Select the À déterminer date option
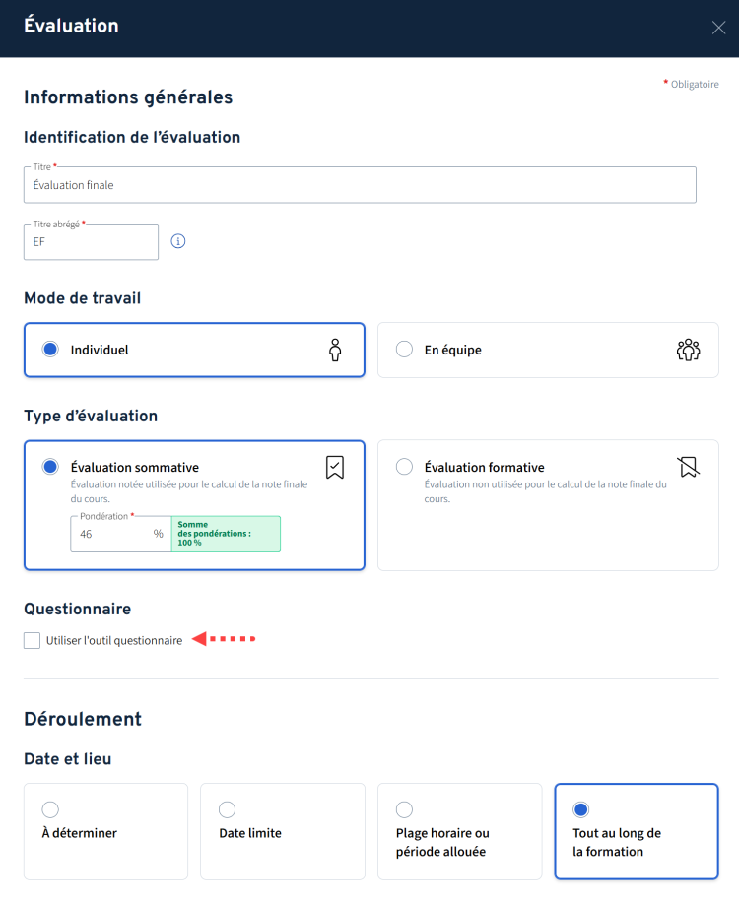The width and height of the screenshot is (739, 902). tap(50, 809)
